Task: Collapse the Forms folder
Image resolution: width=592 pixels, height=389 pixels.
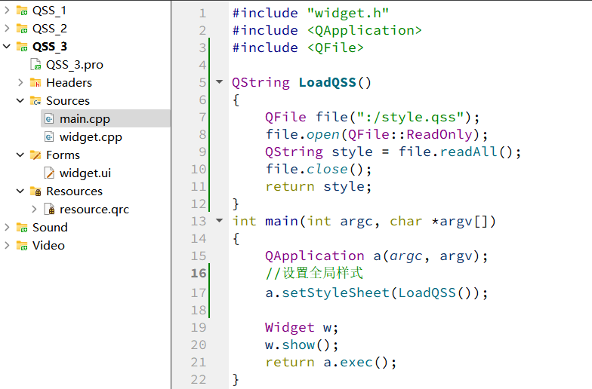Action: pyautogui.click(x=20, y=155)
